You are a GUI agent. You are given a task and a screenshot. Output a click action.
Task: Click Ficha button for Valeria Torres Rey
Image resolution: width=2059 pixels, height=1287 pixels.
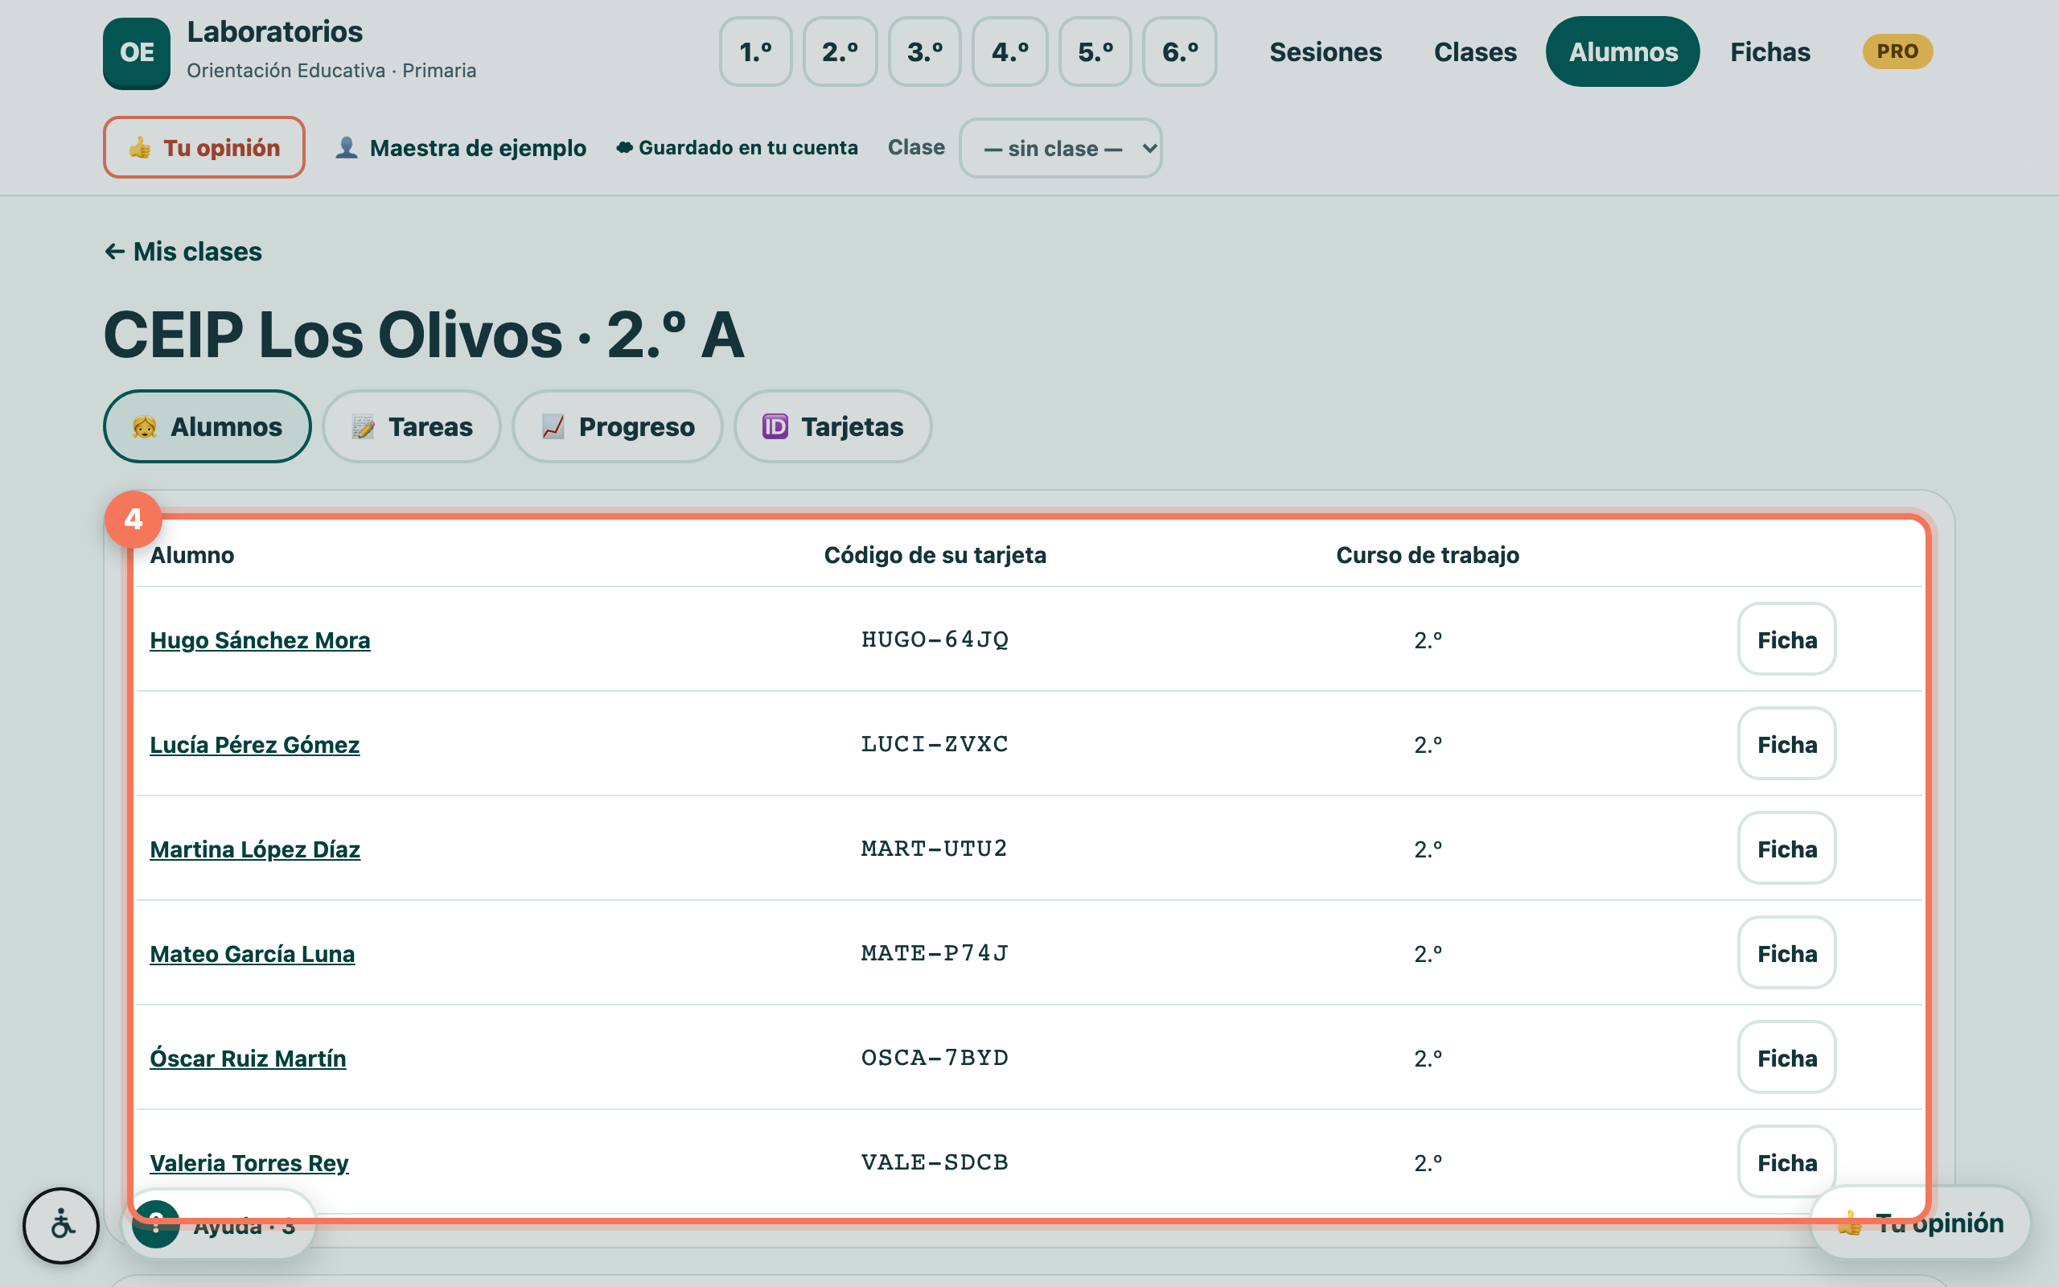pos(1786,1163)
